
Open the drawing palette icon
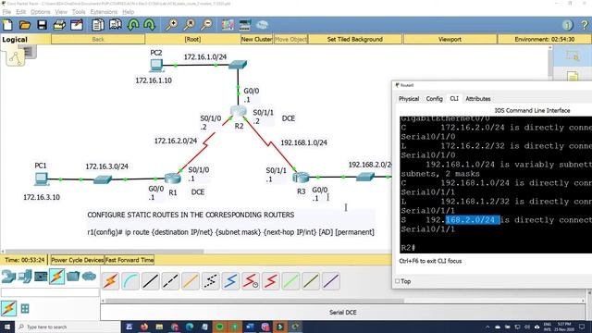click(228, 25)
